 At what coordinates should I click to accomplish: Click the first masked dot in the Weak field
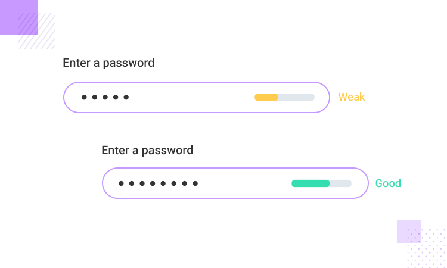[84, 97]
